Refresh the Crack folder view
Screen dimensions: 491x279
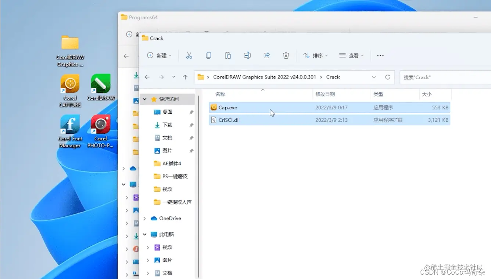pyautogui.click(x=387, y=77)
